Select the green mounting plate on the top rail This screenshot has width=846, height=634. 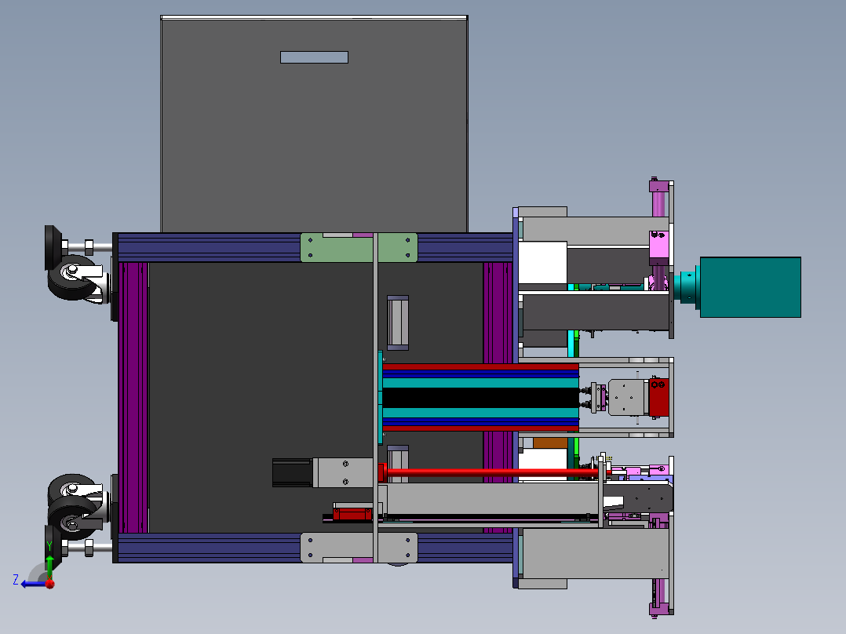tap(359, 248)
